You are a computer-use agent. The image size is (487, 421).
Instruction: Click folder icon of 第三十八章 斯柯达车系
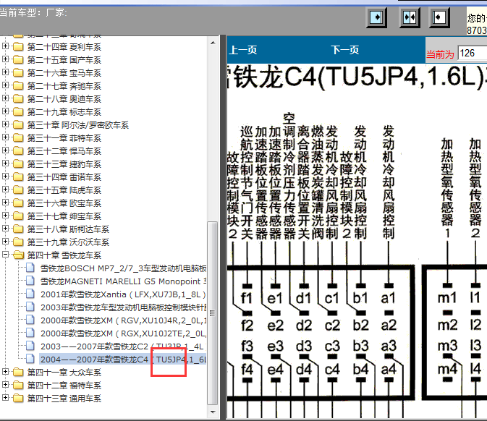coord(18,229)
